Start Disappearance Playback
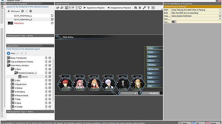This screenshot has width=222, height=124. click(119, 8)
